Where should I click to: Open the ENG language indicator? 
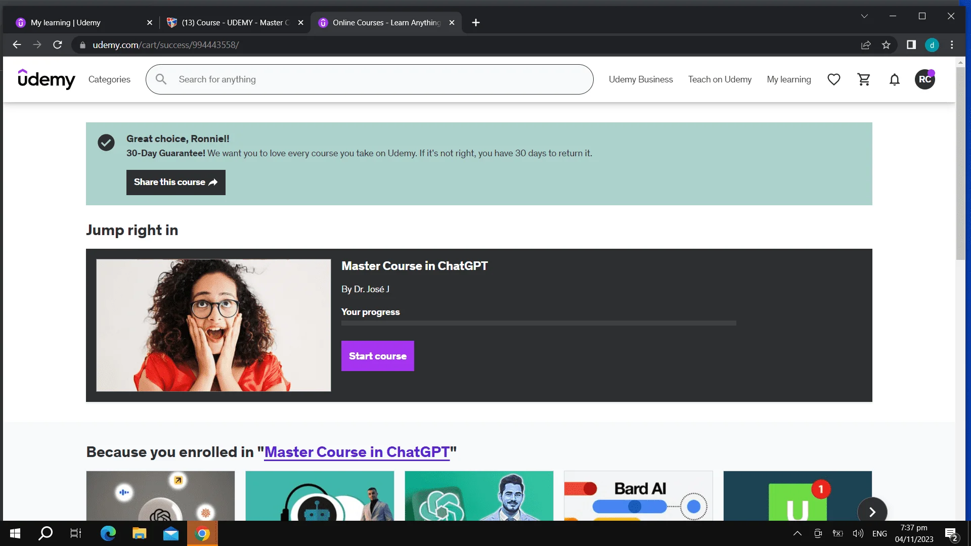pyautogui.click(x=879, y=533)
